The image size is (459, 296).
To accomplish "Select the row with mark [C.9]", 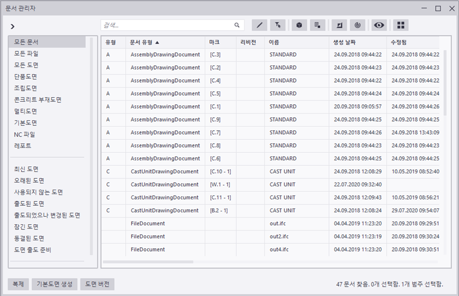I will point(270,119).
